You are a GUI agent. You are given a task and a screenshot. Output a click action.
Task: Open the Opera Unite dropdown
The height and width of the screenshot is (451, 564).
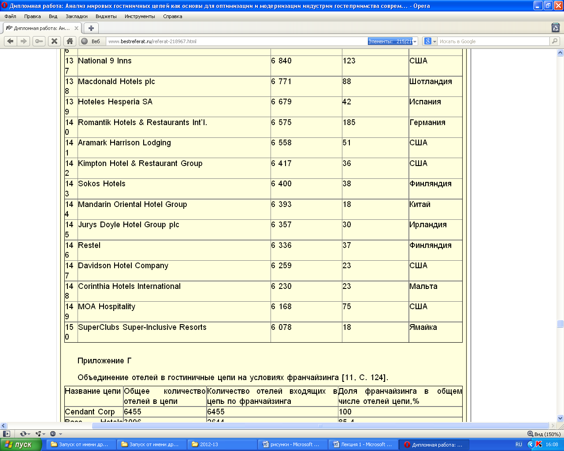click(x=41, y=434)
